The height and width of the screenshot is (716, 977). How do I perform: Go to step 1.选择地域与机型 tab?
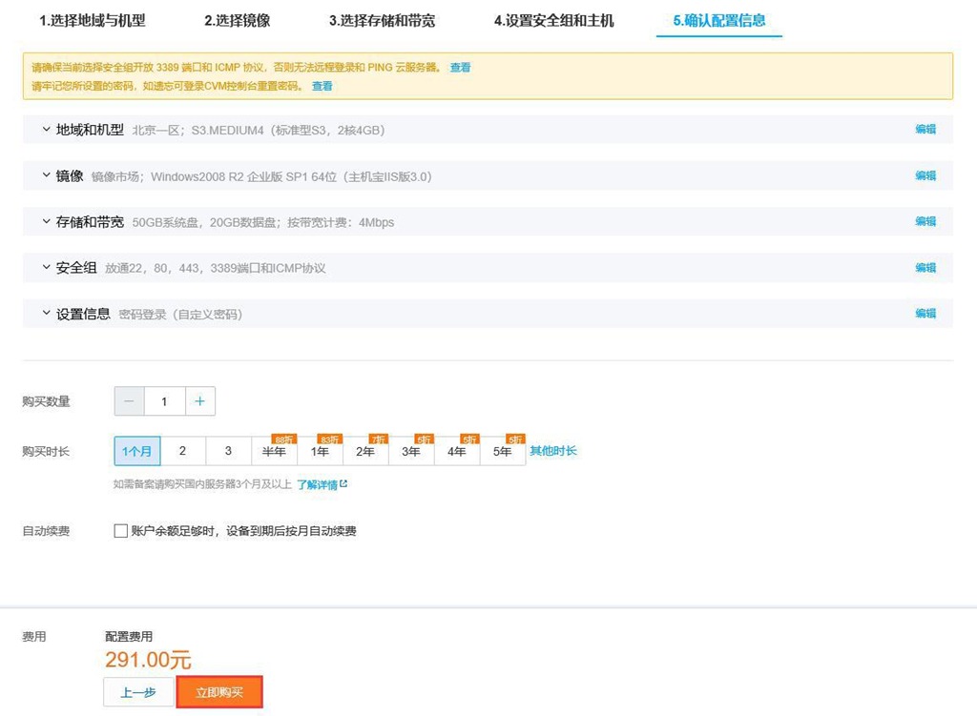click(x=93, y=20)
